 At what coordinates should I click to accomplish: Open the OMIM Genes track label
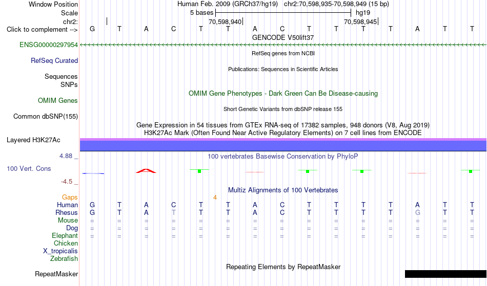[x=57, y=100]
